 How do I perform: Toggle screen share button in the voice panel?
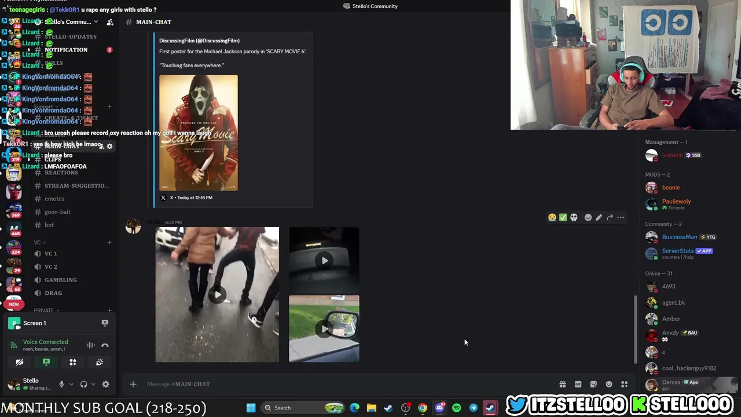pyautogui.click(x=46, y=362)
